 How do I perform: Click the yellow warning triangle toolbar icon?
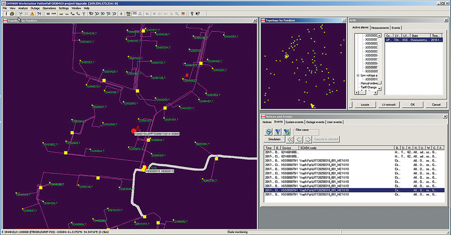32,14
